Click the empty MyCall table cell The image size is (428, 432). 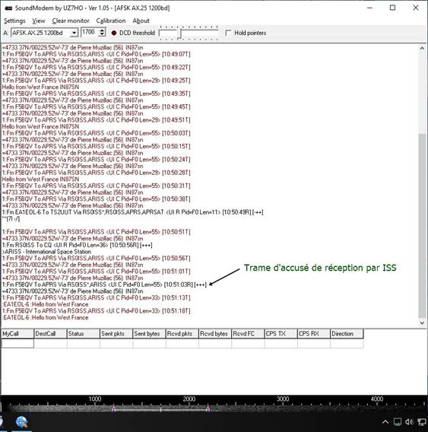point(17,344)
